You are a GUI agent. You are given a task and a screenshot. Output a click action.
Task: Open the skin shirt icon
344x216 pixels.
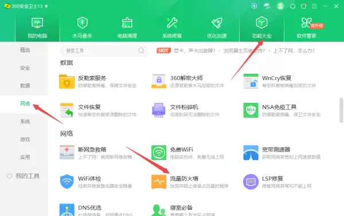pos(304,6)
